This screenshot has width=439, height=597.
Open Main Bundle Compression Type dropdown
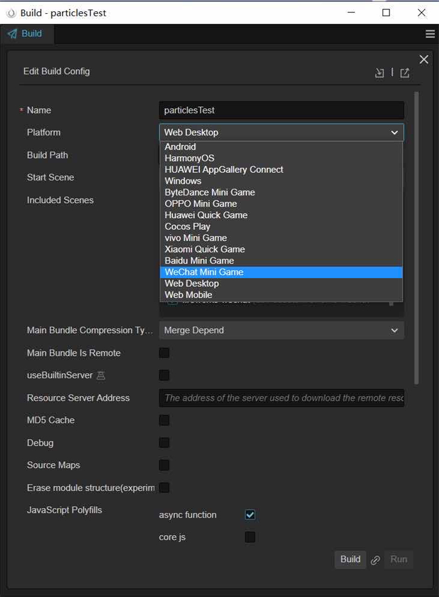click(x=282, y=330)
